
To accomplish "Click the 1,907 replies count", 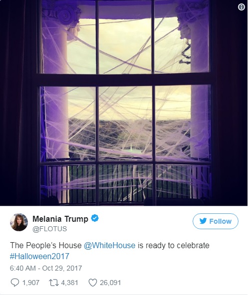I will tap(31, 283).
